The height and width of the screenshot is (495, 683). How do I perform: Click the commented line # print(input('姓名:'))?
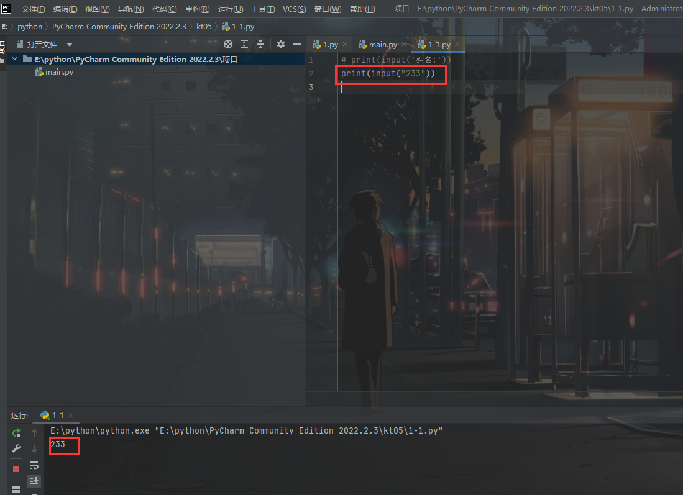click(x=396, y=60)
